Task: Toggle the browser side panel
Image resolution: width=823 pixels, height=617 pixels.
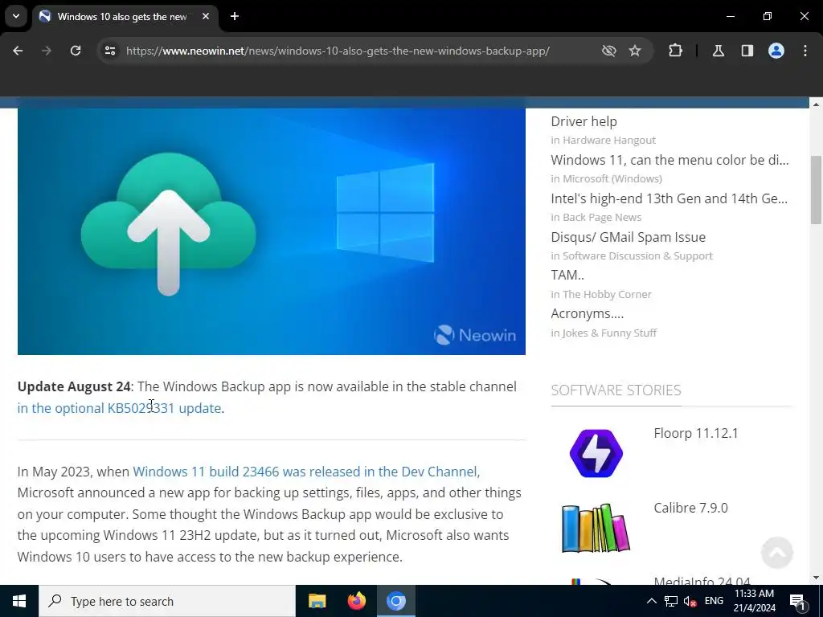Action: click(x=747, y=51)
